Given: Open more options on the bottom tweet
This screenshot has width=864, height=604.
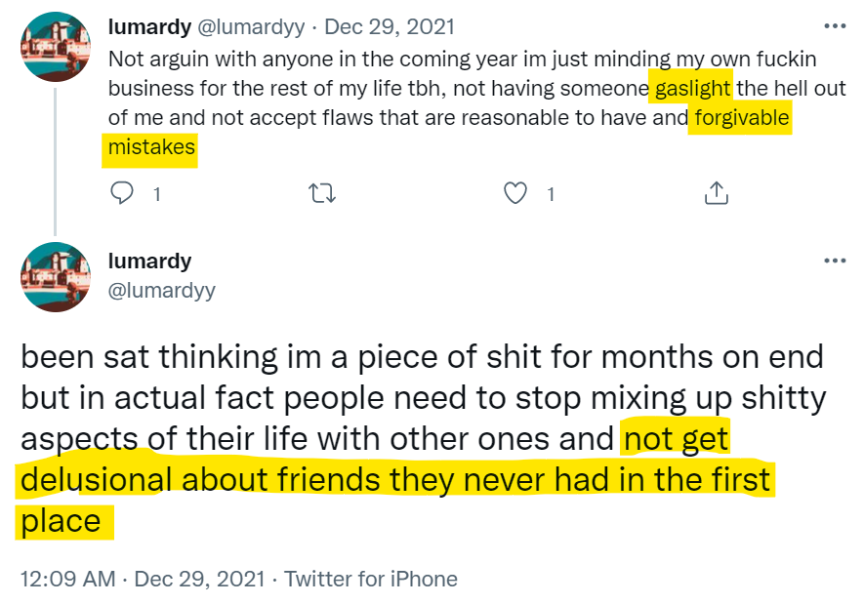Looking at the screenshot, I should (x=835, y=261).
